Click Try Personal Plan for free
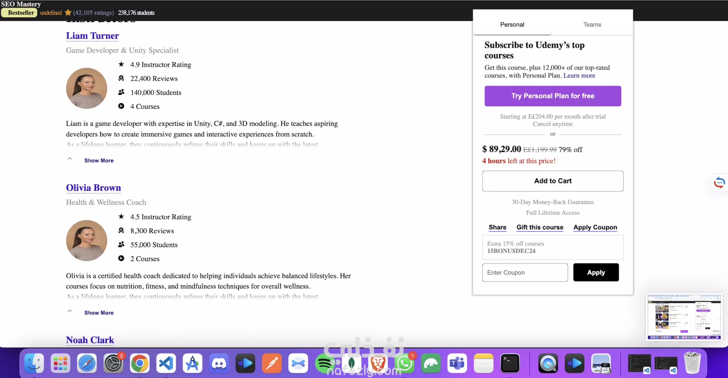728x378 pixels. click(553, 96)
